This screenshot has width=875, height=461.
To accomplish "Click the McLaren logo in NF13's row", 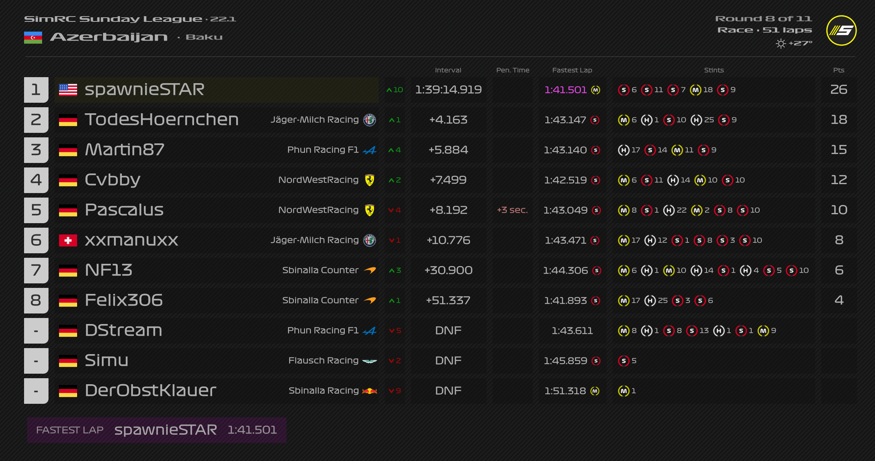I will [370, 270].
